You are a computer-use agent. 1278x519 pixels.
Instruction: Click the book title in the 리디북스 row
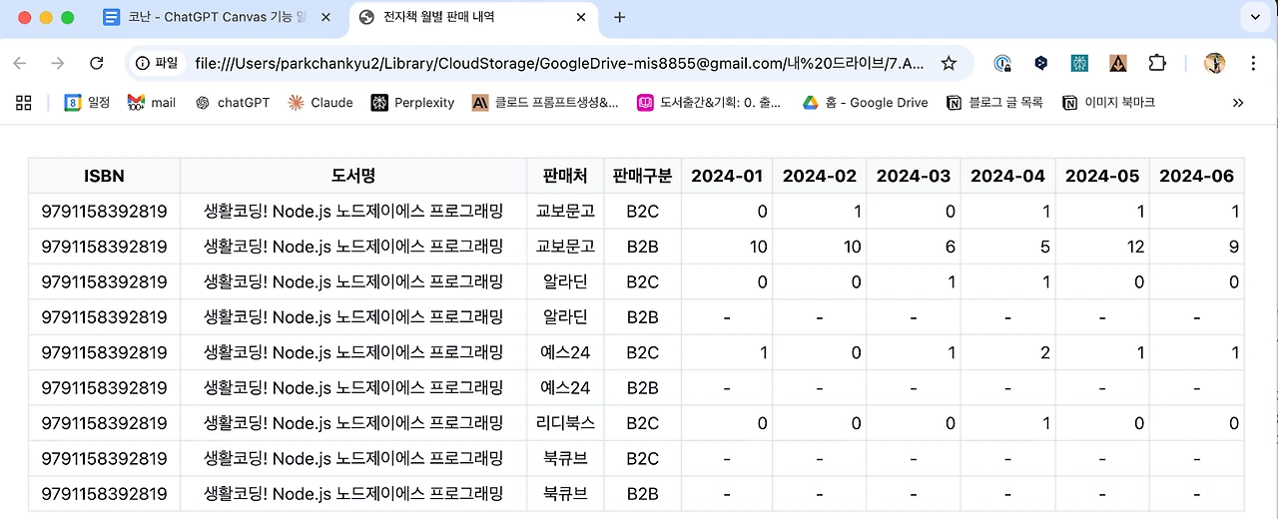coord(353,423)
